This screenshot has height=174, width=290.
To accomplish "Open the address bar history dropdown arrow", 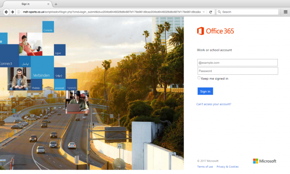I will [203, 12].
